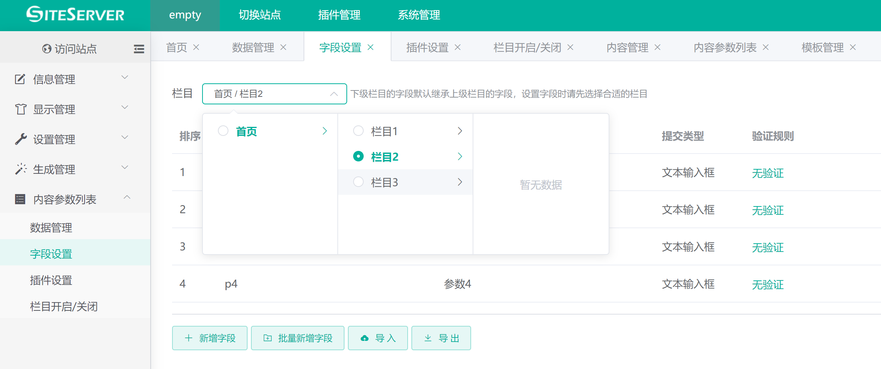Open the 系统管理 top menu
The width and height of the screenshot is (881, 369).
tap(419, 15)
